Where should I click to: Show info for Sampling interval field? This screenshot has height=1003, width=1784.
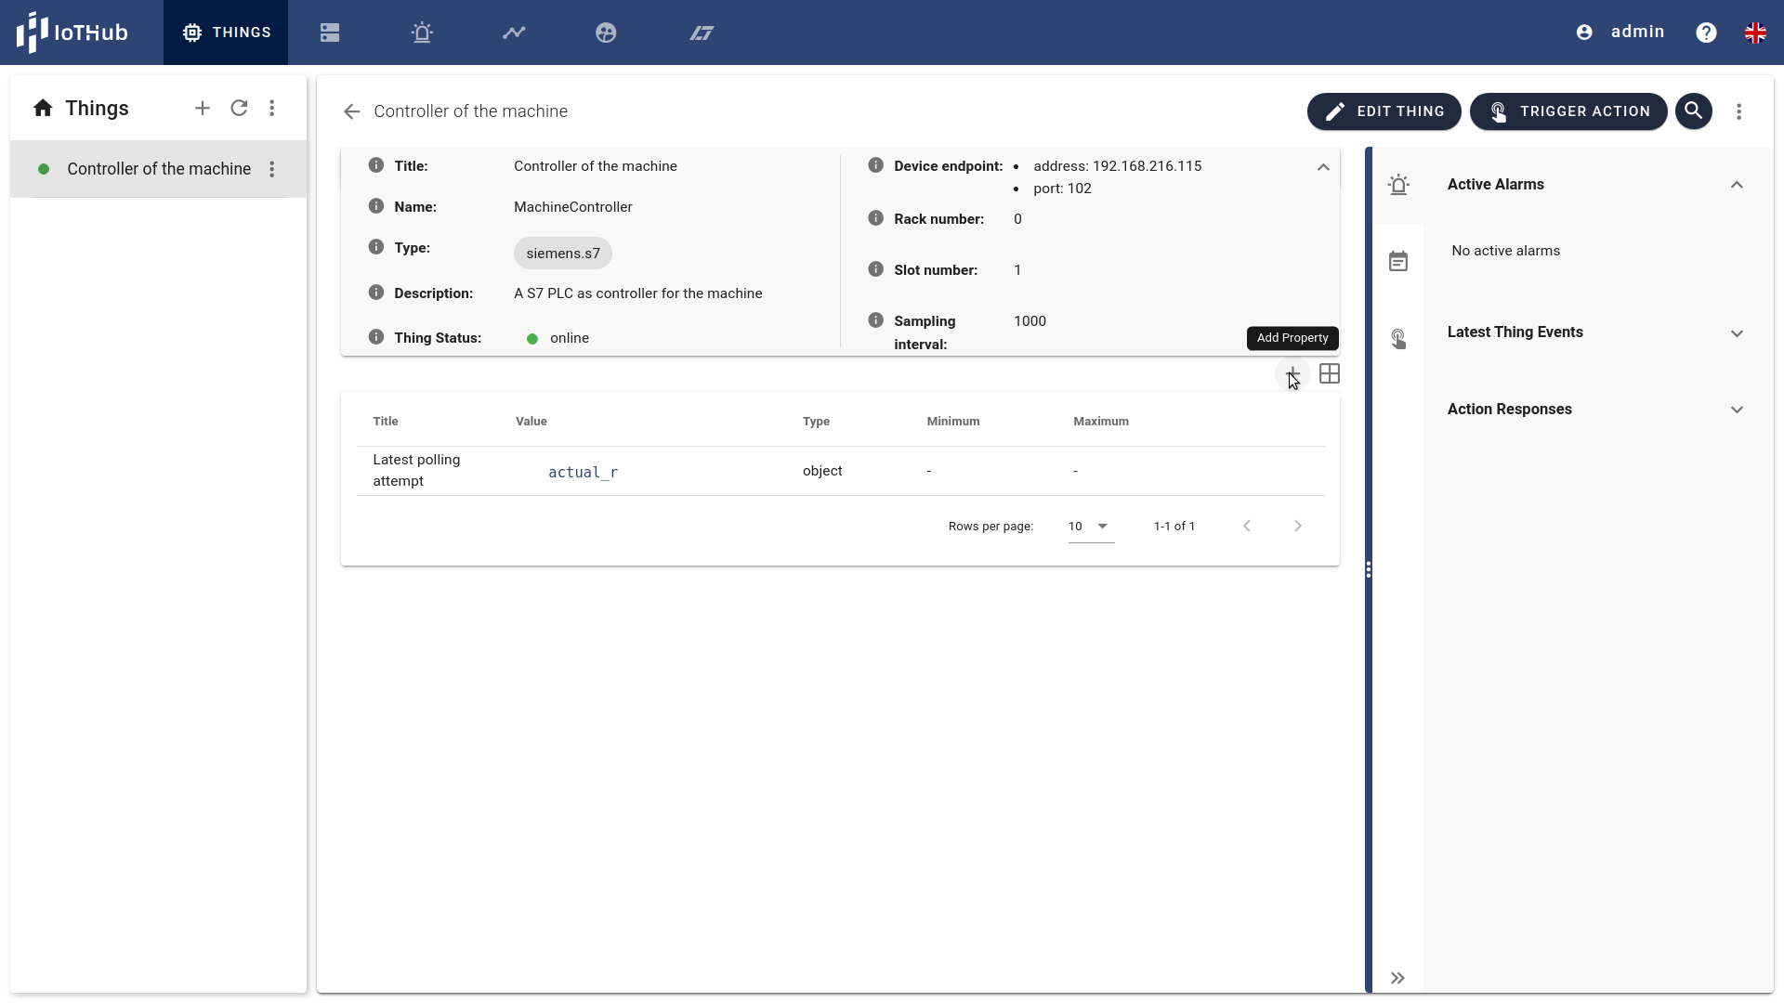point(875,320)
